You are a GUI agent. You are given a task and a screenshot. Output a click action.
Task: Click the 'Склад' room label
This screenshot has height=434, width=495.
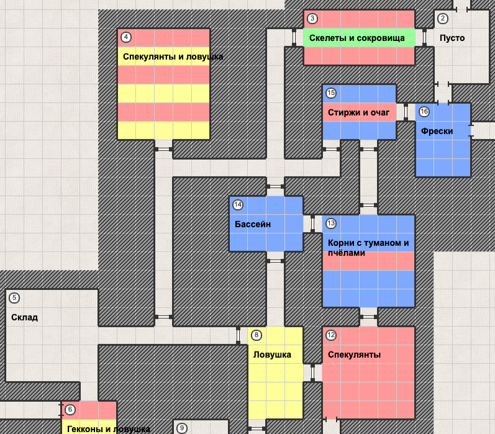click(x=24, y=317)
